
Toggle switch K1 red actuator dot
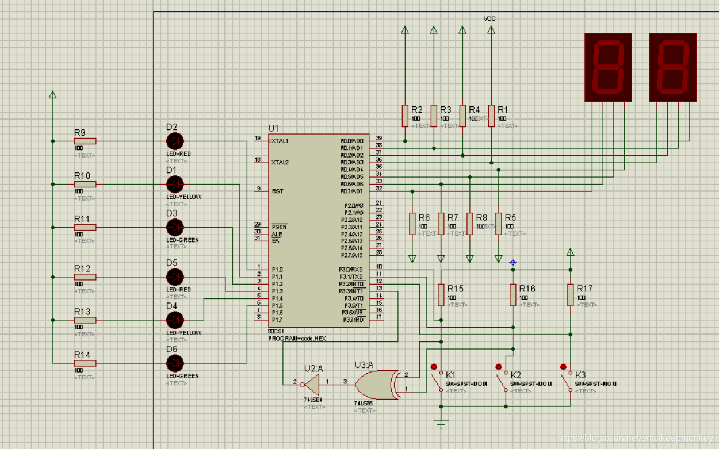[x=434, y=366]
